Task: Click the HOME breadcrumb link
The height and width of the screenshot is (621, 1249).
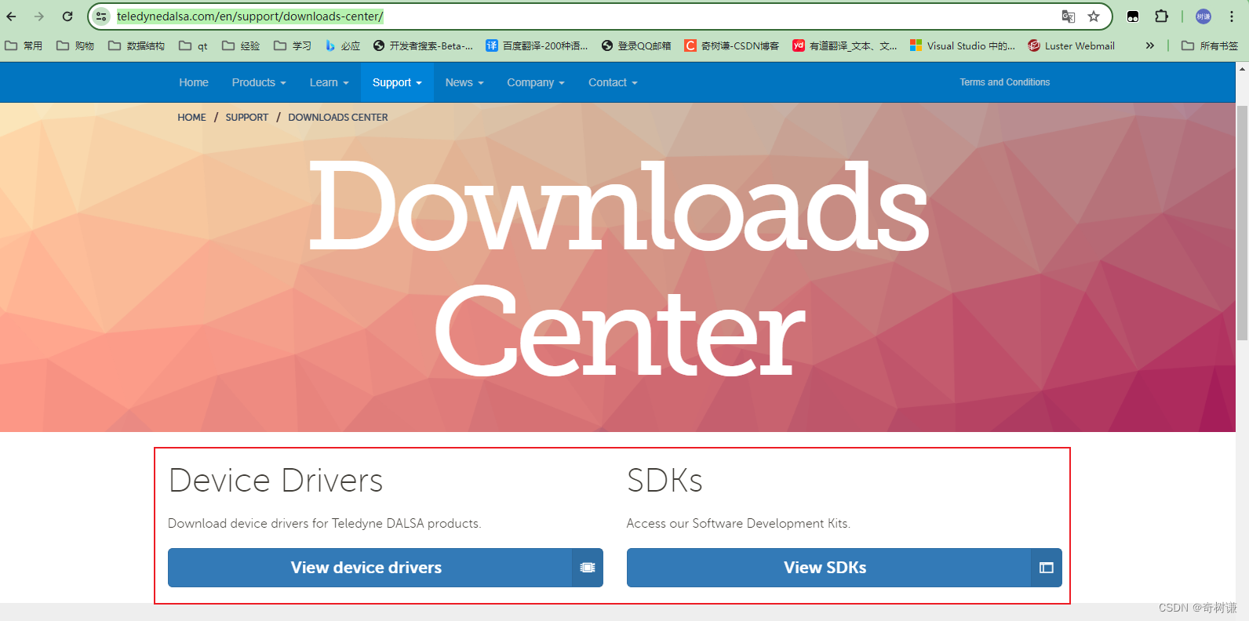Action: (191, 118)
